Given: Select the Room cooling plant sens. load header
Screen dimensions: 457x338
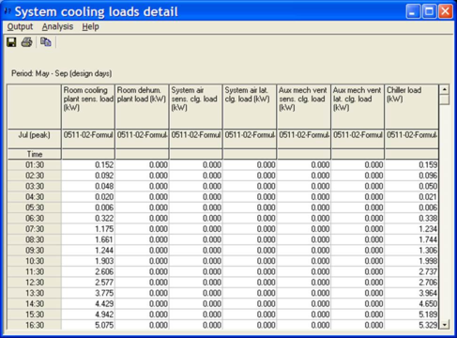Looking at the screenshot, I should [88, 106].
